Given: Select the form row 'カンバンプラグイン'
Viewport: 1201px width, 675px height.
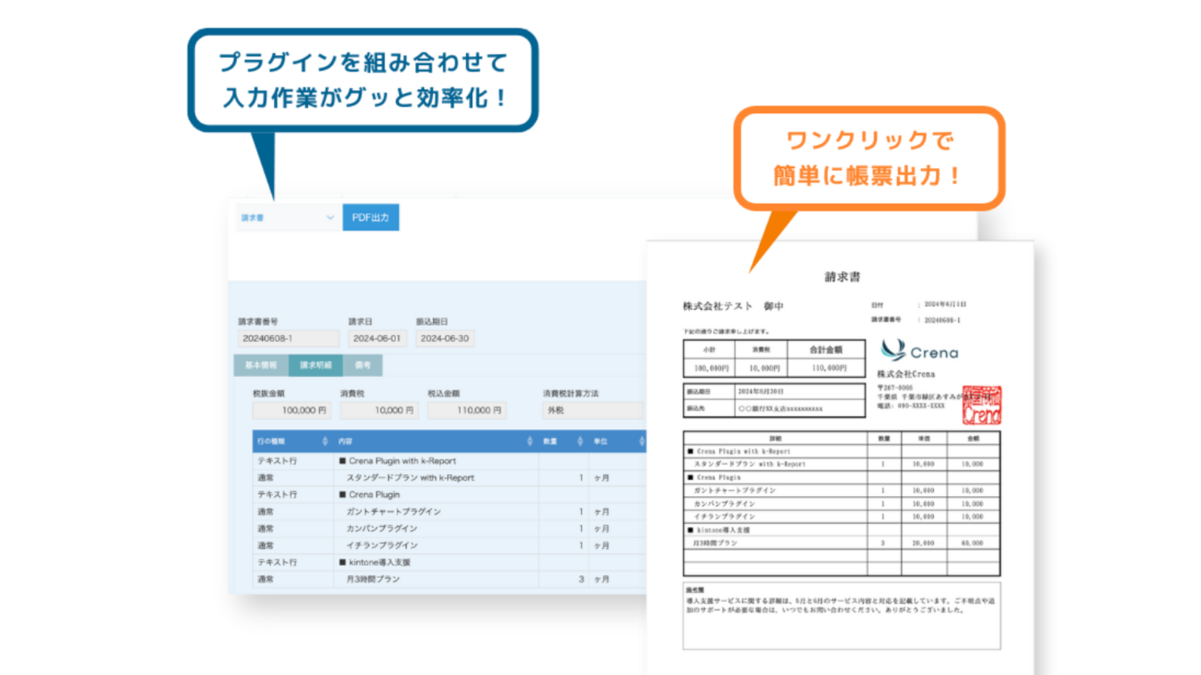Looking at the screenshot, I should [x=449, y=528].
